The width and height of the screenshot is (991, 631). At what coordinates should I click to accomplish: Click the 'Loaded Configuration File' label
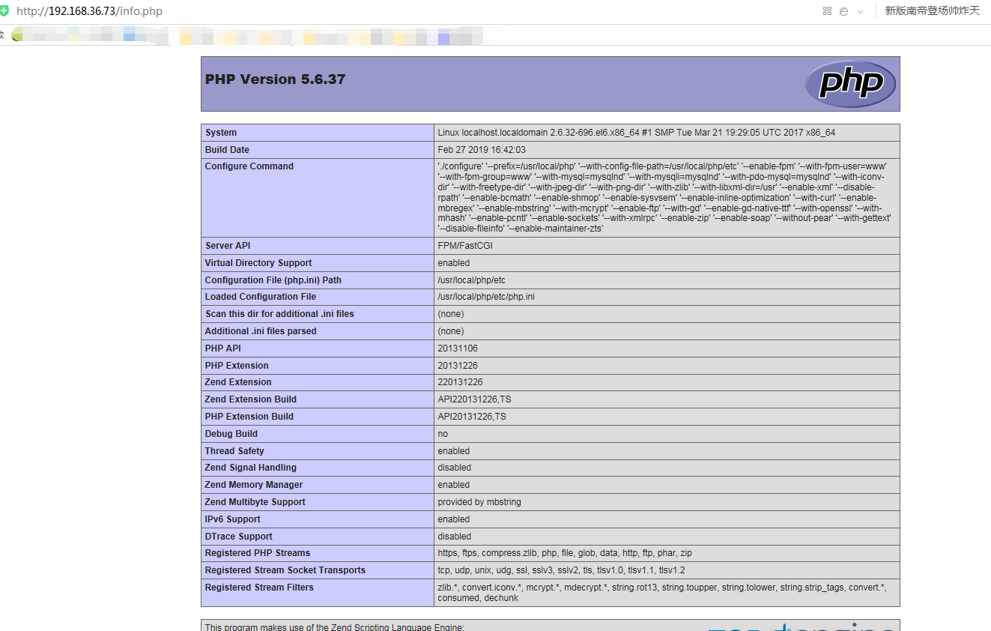click(x=261, y=297)
